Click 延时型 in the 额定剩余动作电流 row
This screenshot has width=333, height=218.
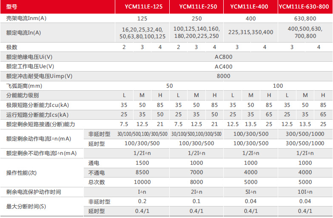tap(97, 144)
